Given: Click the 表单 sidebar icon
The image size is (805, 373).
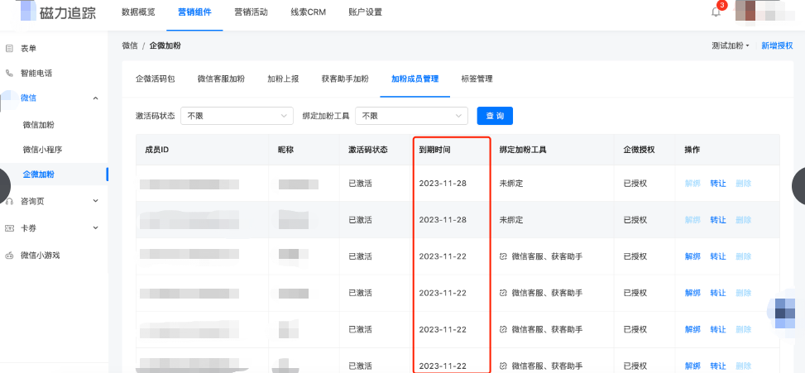Looking at the screenshot, I should point(9,48).
